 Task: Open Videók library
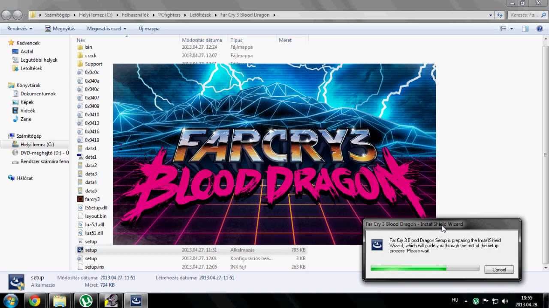coord(28,111)
